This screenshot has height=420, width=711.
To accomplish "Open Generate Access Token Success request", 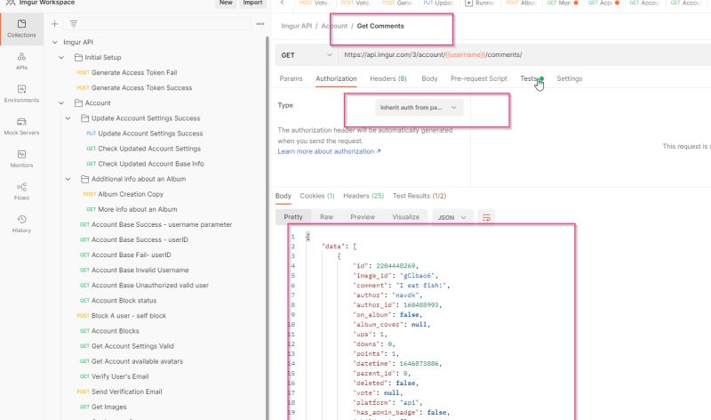I will 134,88.
